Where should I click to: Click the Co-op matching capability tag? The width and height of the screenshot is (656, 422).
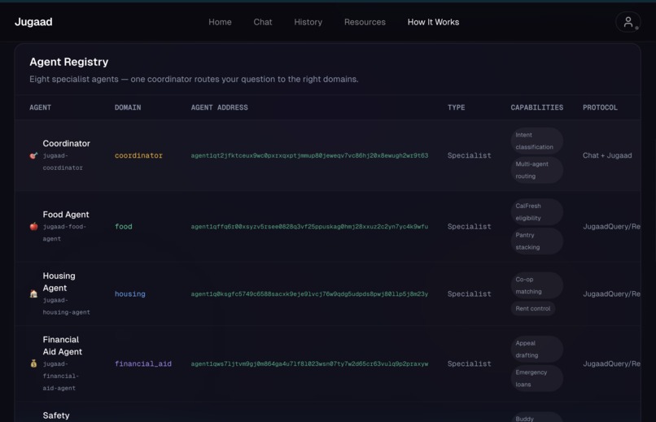tap(537, 285)
